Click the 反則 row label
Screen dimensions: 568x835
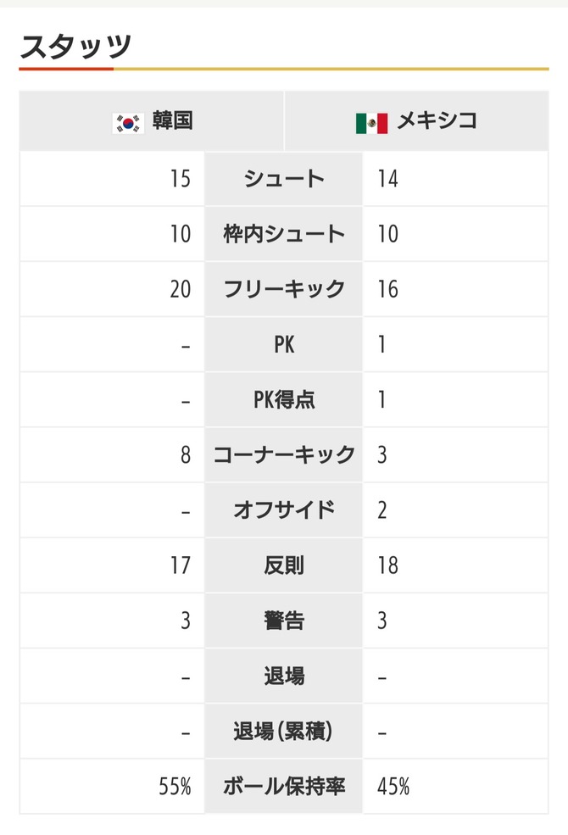pyautogui.click(x=284, y=565)
